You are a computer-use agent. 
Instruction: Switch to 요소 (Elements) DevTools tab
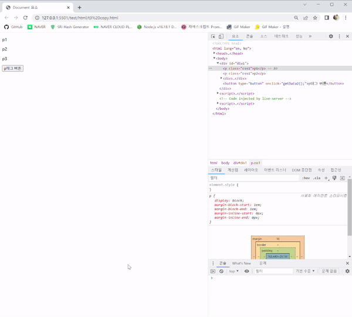coord(235,36)
